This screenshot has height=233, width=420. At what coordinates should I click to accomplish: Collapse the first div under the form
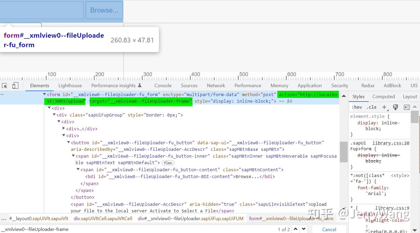tap(49, 108)
